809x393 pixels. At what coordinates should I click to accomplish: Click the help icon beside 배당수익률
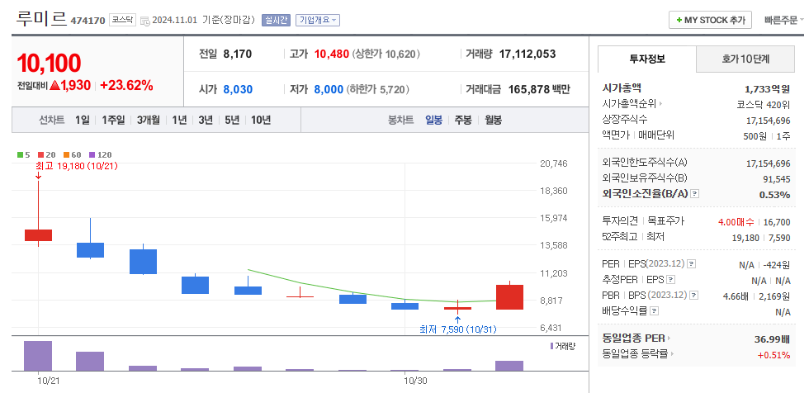click(x=654, y=311)
